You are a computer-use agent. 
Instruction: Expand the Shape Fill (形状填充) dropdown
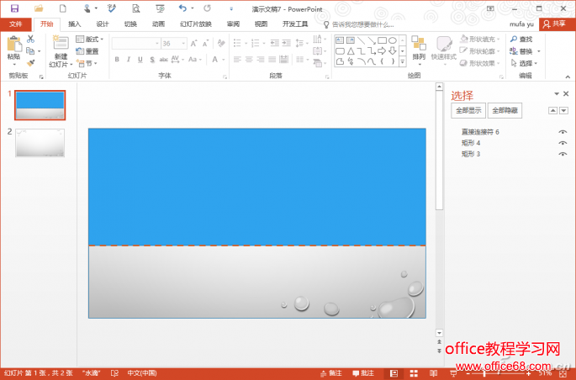tap(482, 40)
